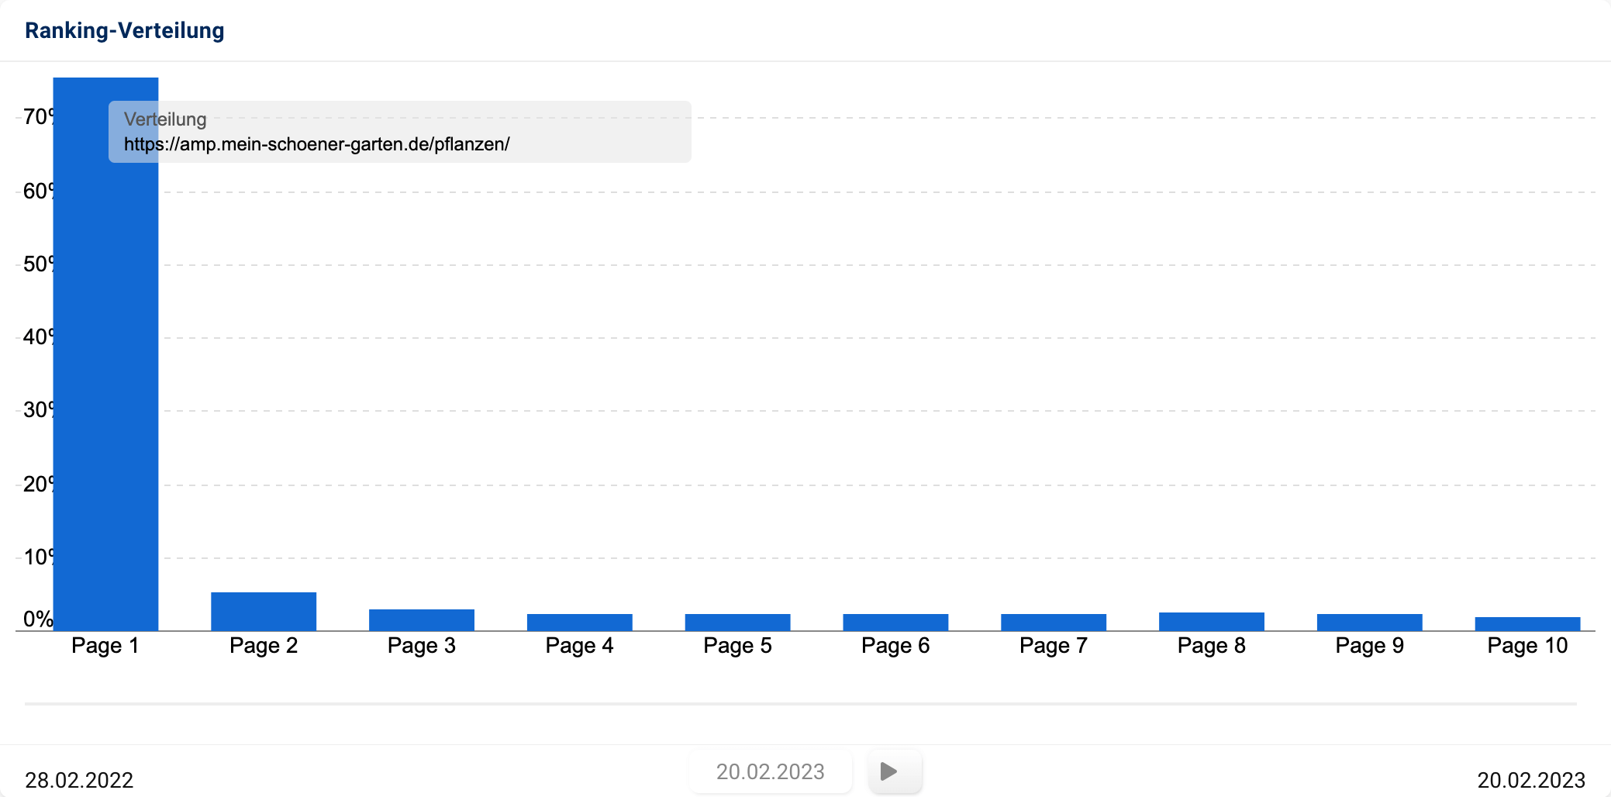Click the Page 6 bar
This screenshot has height=797, width=1611.
[x=895, y=622]
